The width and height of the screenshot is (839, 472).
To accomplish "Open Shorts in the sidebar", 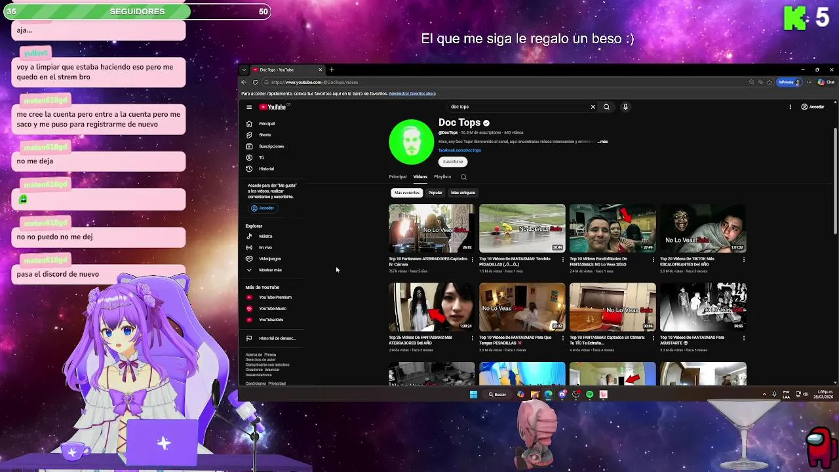I will point(265,135).
